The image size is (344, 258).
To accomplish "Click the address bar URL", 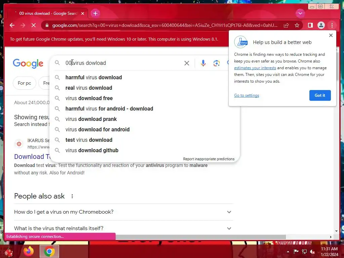I will pos(165,25).
